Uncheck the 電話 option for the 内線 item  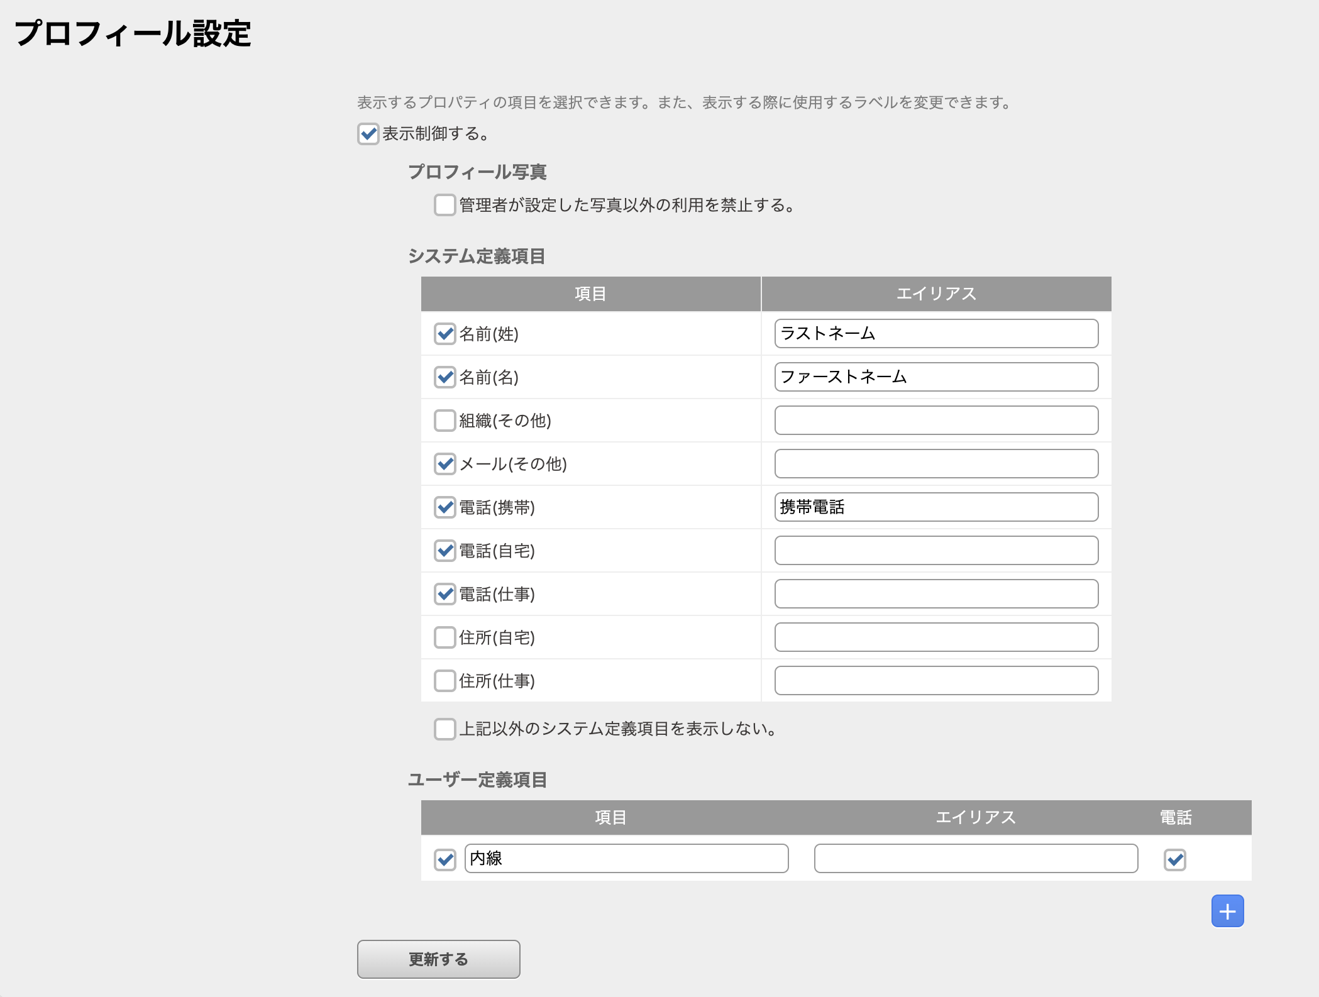coord(1176,859)
